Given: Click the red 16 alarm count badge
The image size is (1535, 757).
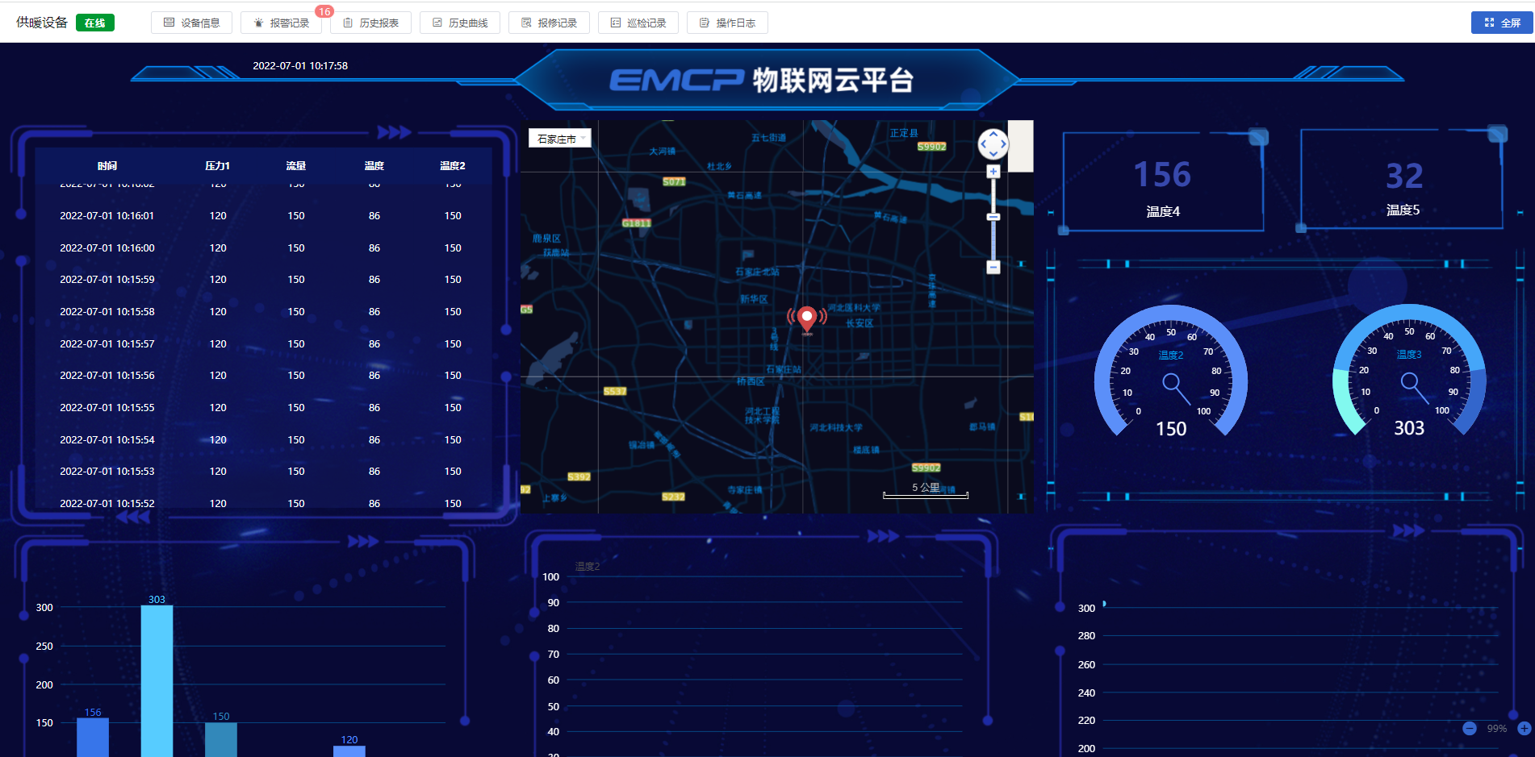Looking at the screenshot, I should coord(324,11).
